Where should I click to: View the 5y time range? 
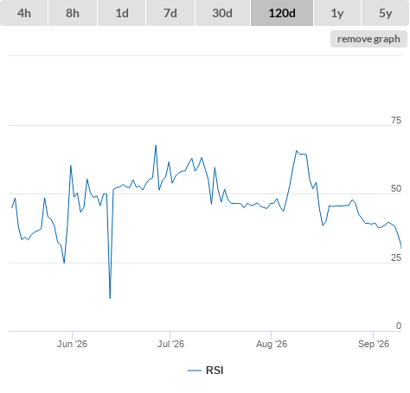click(385, 13)
